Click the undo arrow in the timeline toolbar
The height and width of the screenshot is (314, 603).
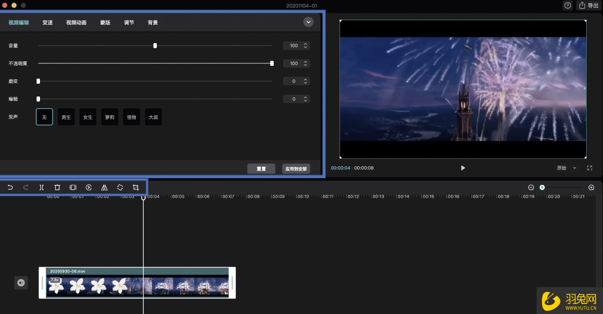click(10, 187)
